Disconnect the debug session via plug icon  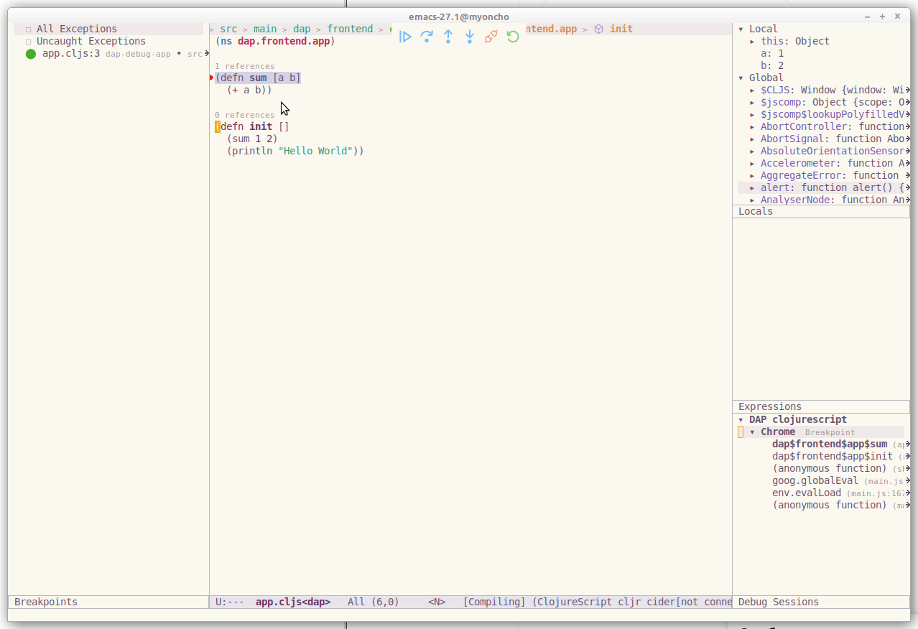(491, 37)
